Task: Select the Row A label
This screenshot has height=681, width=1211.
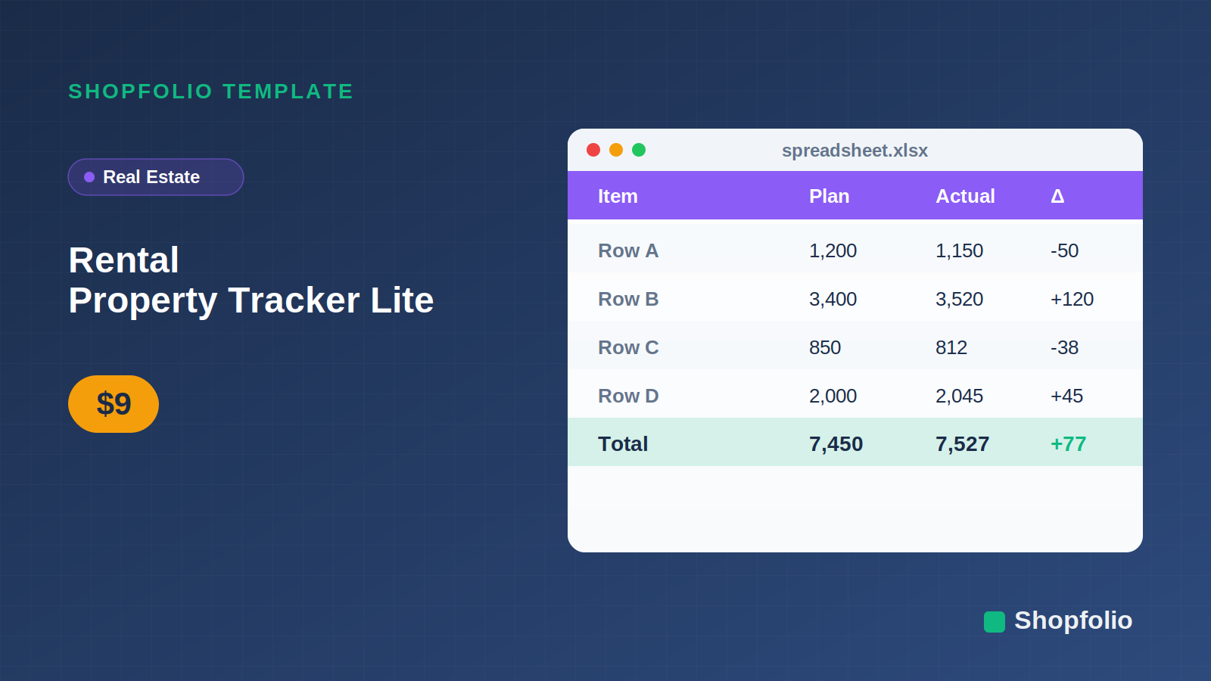Action: [x=628, y=250]
